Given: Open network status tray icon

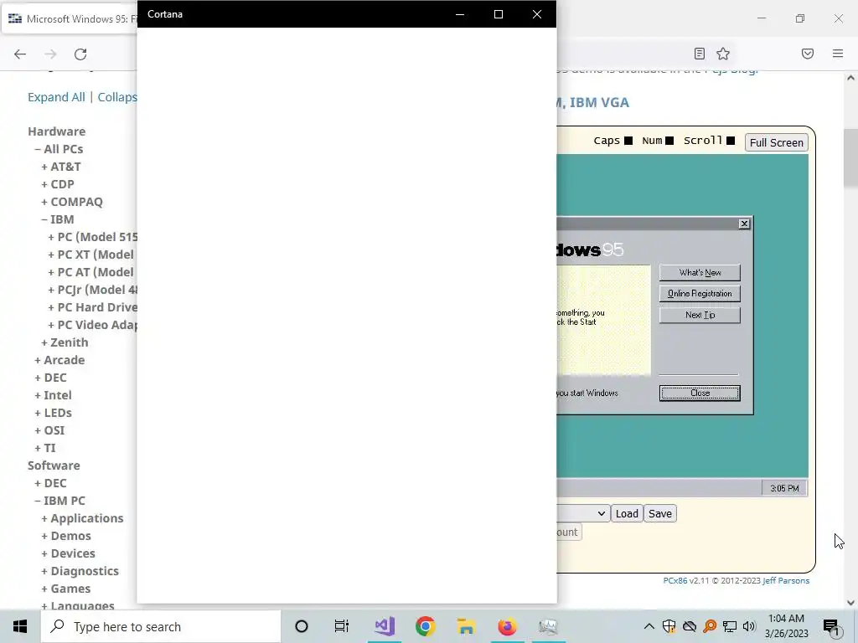Looking at the screenshot, I should (x=730, y=626).
